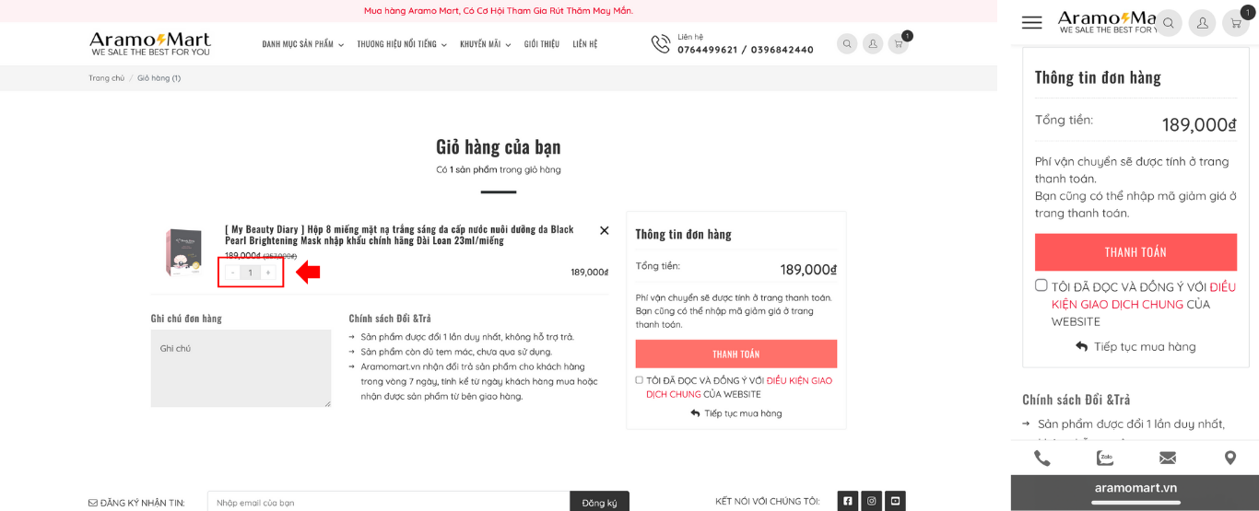Expand the DANH MỤC SẢN PHẨM dropdown

tap(302, 44)
